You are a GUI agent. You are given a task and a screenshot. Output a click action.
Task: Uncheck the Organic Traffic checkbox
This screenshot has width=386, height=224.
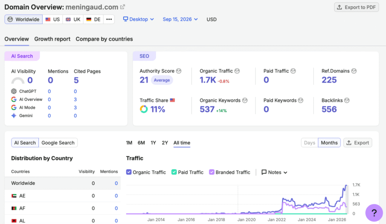(129, 172)
